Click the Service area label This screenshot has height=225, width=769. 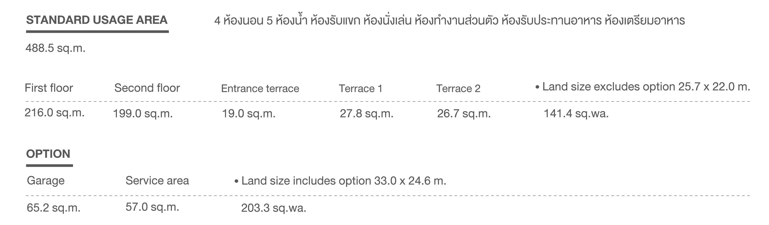point(157,181)
